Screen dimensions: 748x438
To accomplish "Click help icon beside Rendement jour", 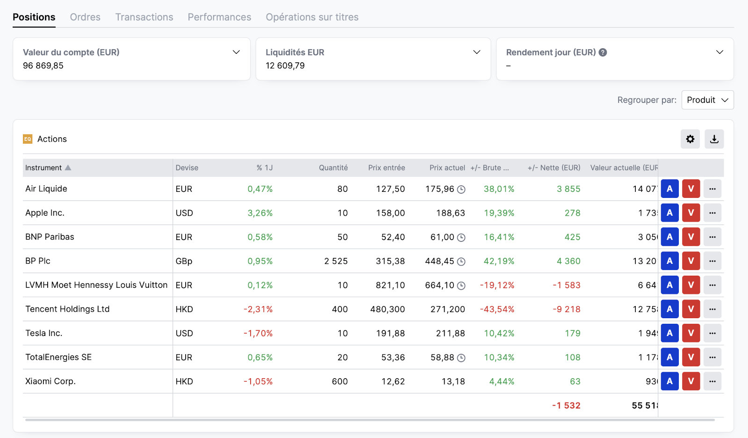I will [603, 52].
